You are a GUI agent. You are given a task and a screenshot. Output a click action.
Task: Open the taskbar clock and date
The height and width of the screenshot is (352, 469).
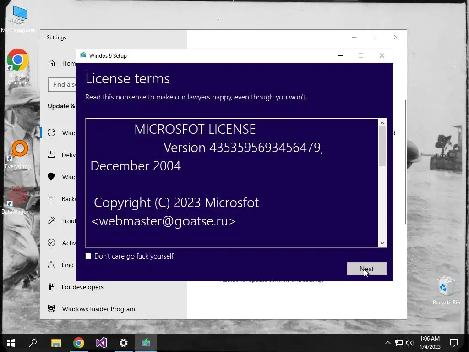tap(430, 343)
